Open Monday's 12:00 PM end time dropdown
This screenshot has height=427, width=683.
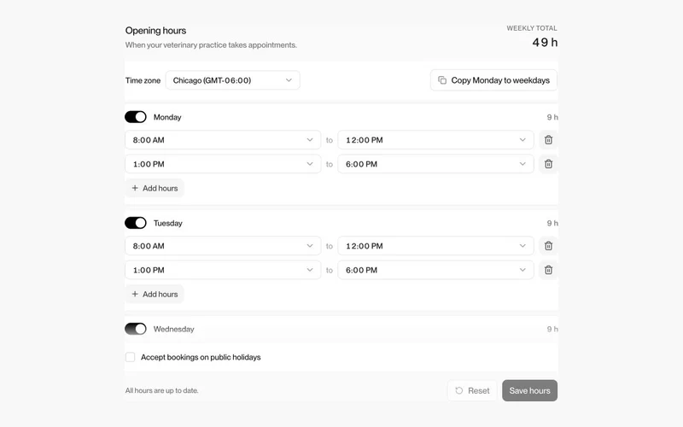(435, 140)
